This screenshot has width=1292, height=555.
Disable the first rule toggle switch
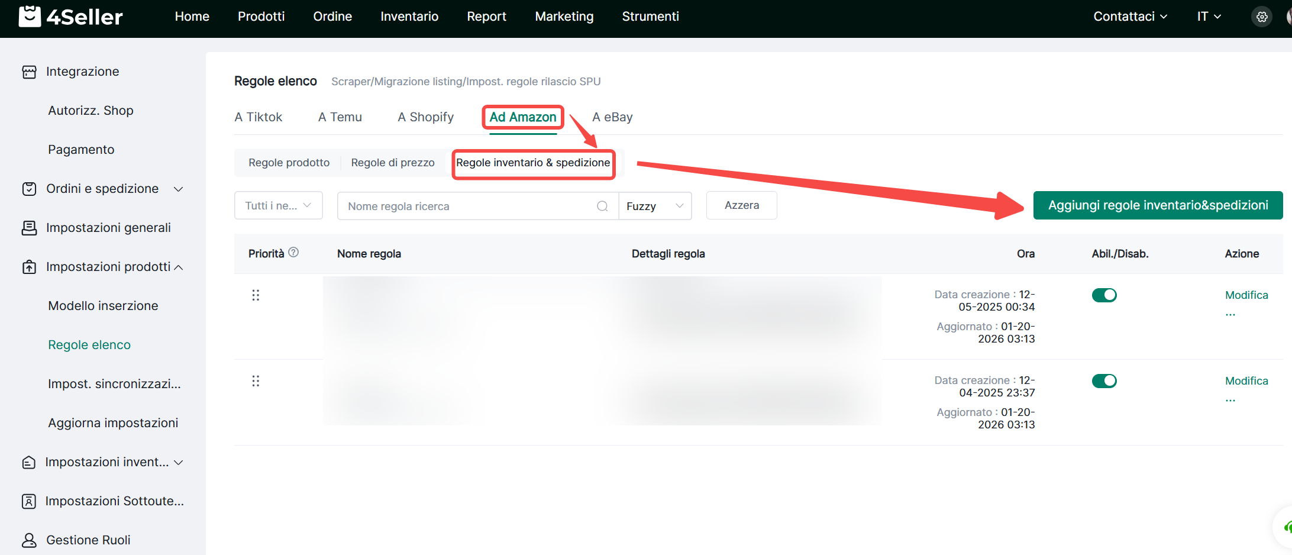point(1104,295)
